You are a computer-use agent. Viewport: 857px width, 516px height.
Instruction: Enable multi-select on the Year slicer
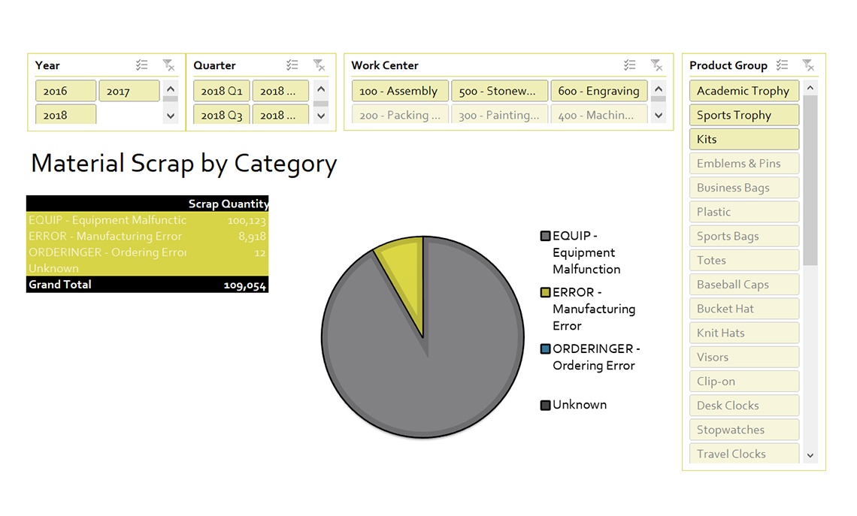142,65
